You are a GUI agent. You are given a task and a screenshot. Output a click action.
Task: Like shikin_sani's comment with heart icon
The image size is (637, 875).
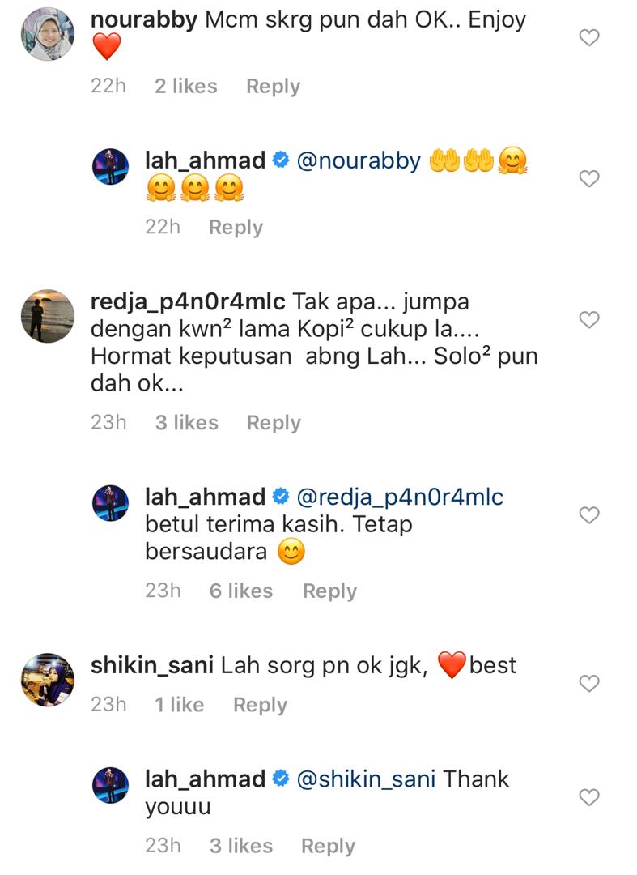pos(589,684)
